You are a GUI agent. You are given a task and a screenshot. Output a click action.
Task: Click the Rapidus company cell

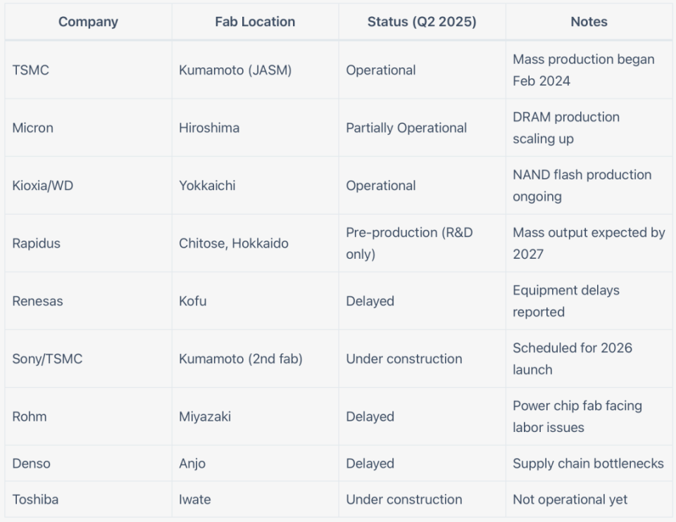coord(37,243)
